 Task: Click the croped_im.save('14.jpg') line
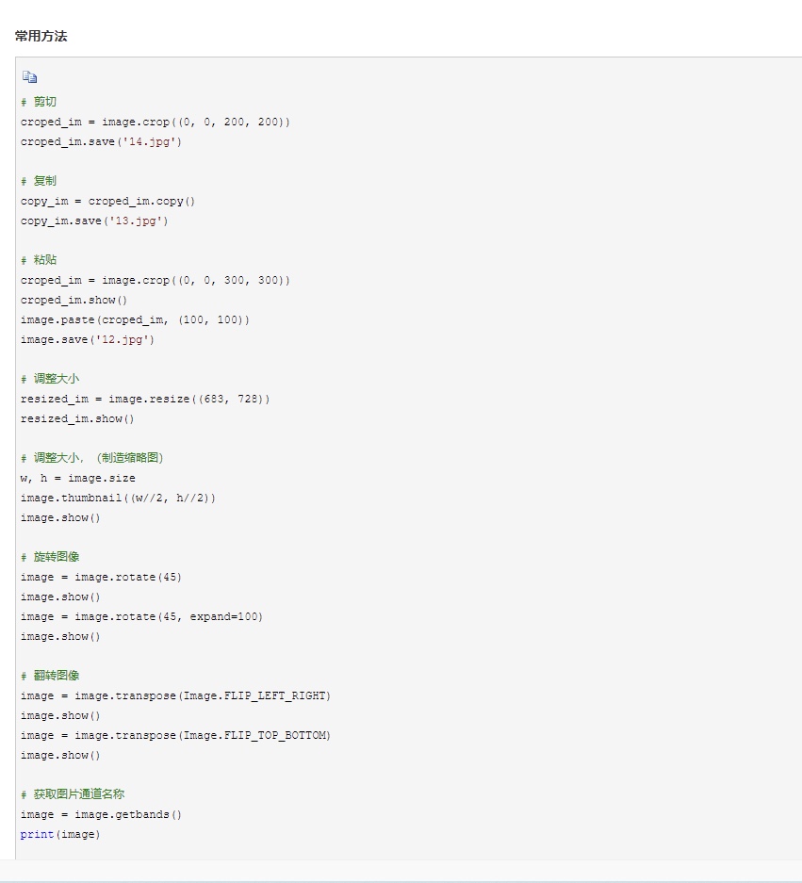101,142
